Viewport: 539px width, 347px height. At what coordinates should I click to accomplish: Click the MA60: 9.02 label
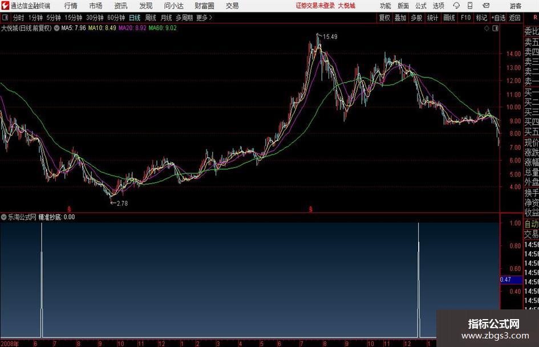tap(163, 28)
